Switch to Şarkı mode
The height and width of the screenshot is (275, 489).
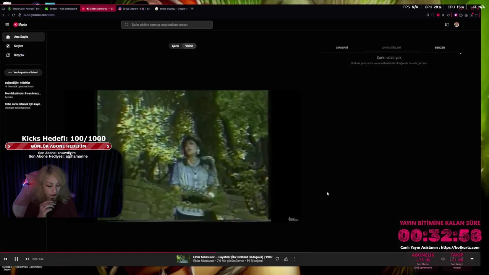point(175,46)
